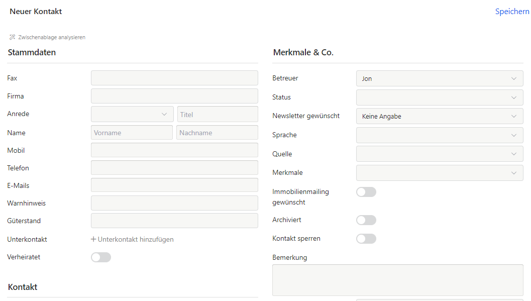Image resolution: width=531 pixels, height=301 pixels.
Task: Toggle the Archiviert switch
Action: point(366,220)
